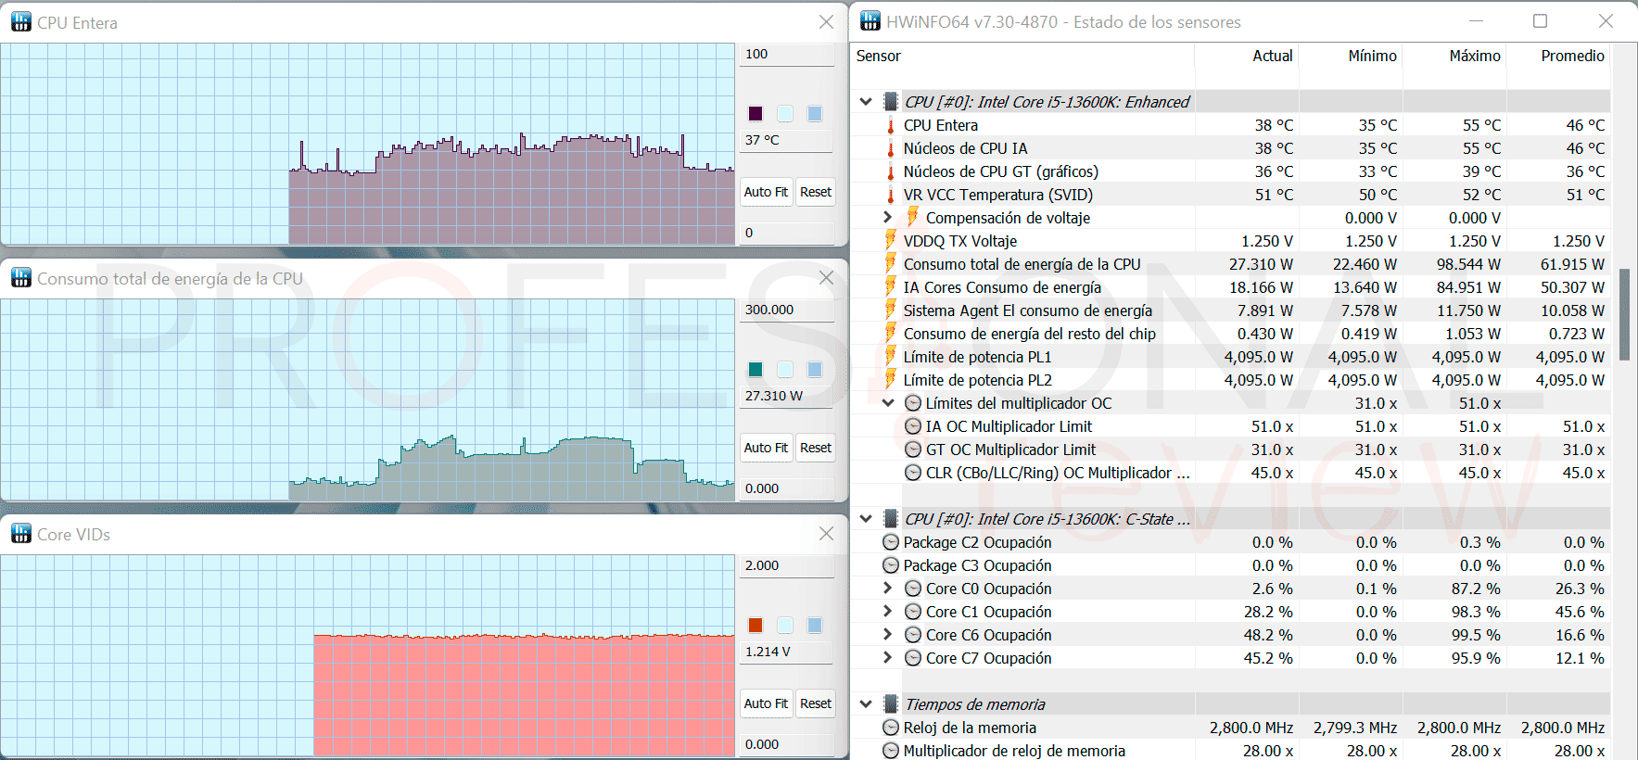This screenshot has width=1638, height=760.
Task: Edit the 0 minimum field in CPU Entera graph
Action: (x=788, y=233)
